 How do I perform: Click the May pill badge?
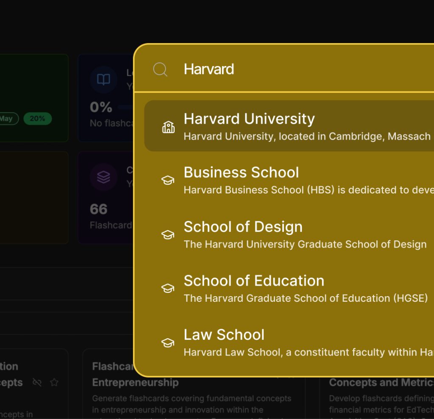click(8, 119)
